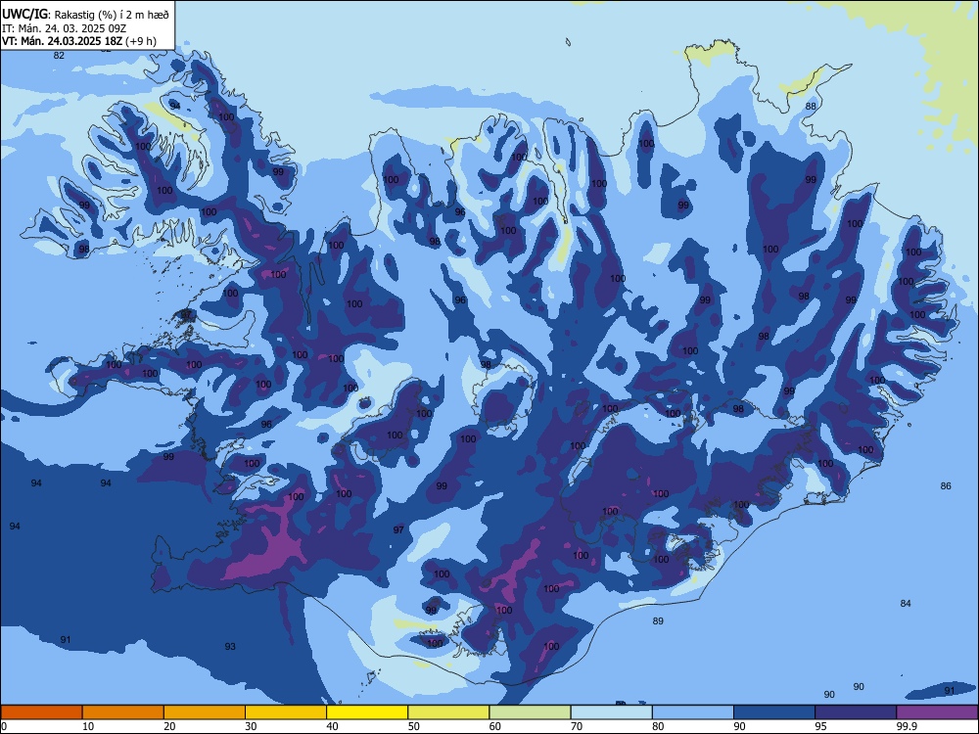
Task: Click the bright yellow 40–50 legend swatch
Action: coord(367,712)
